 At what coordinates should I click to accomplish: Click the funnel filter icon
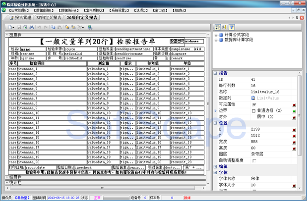tap(232, 27)
